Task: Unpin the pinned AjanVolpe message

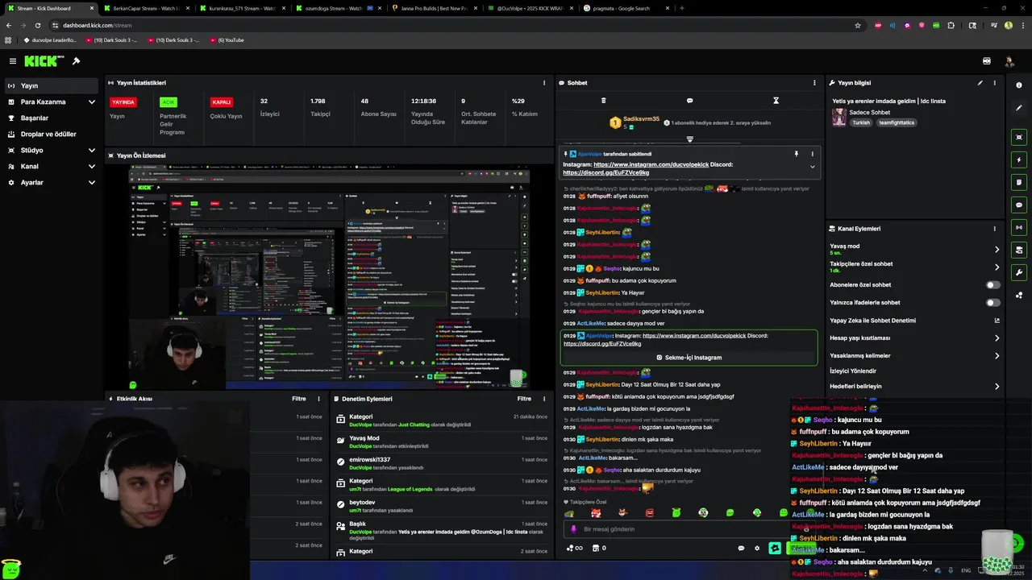Action: coord(796,154)
